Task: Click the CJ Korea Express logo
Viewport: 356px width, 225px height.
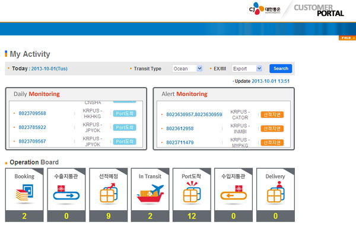Action: pos(265,9)
